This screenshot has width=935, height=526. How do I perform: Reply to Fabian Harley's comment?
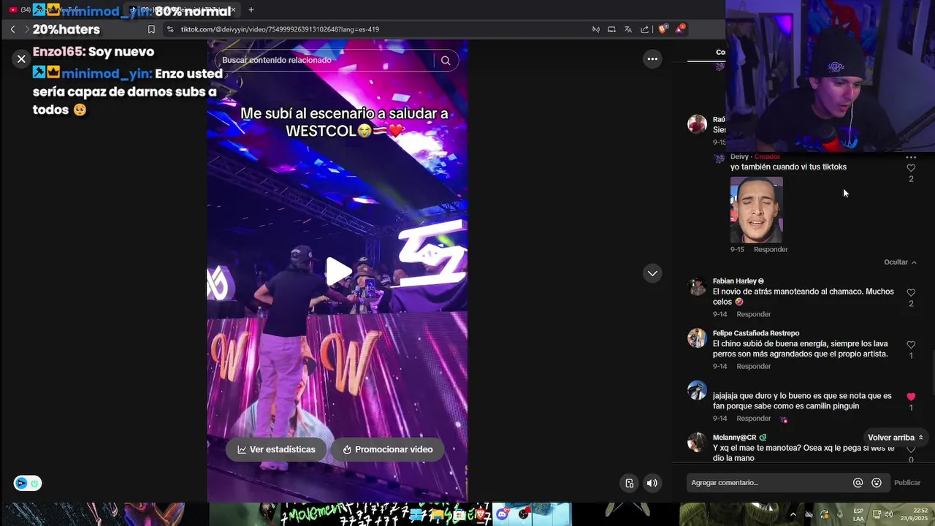(x=754, y=315)
